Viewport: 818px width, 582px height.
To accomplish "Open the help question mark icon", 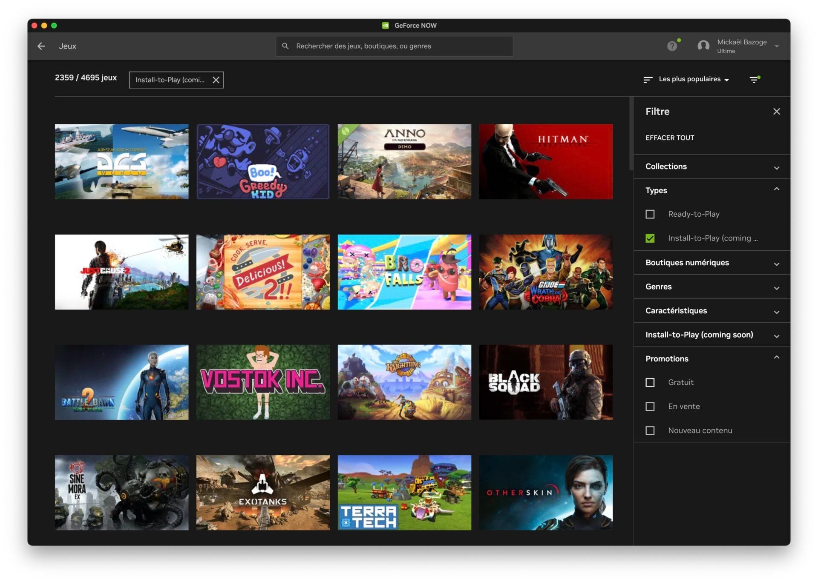I will (672, 46).
